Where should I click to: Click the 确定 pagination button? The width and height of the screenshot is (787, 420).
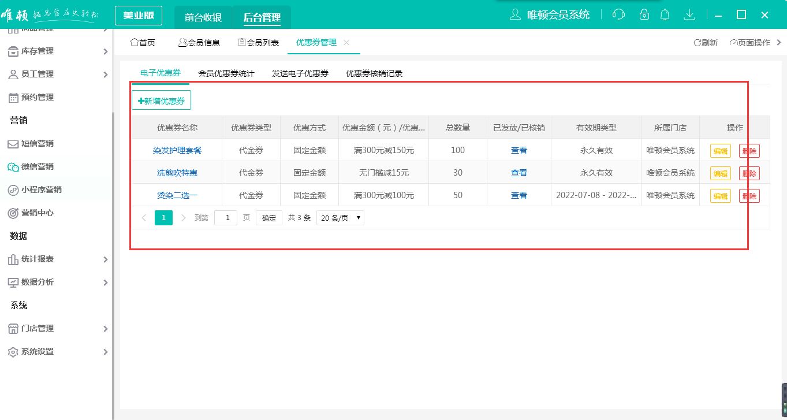pos(269,218)
